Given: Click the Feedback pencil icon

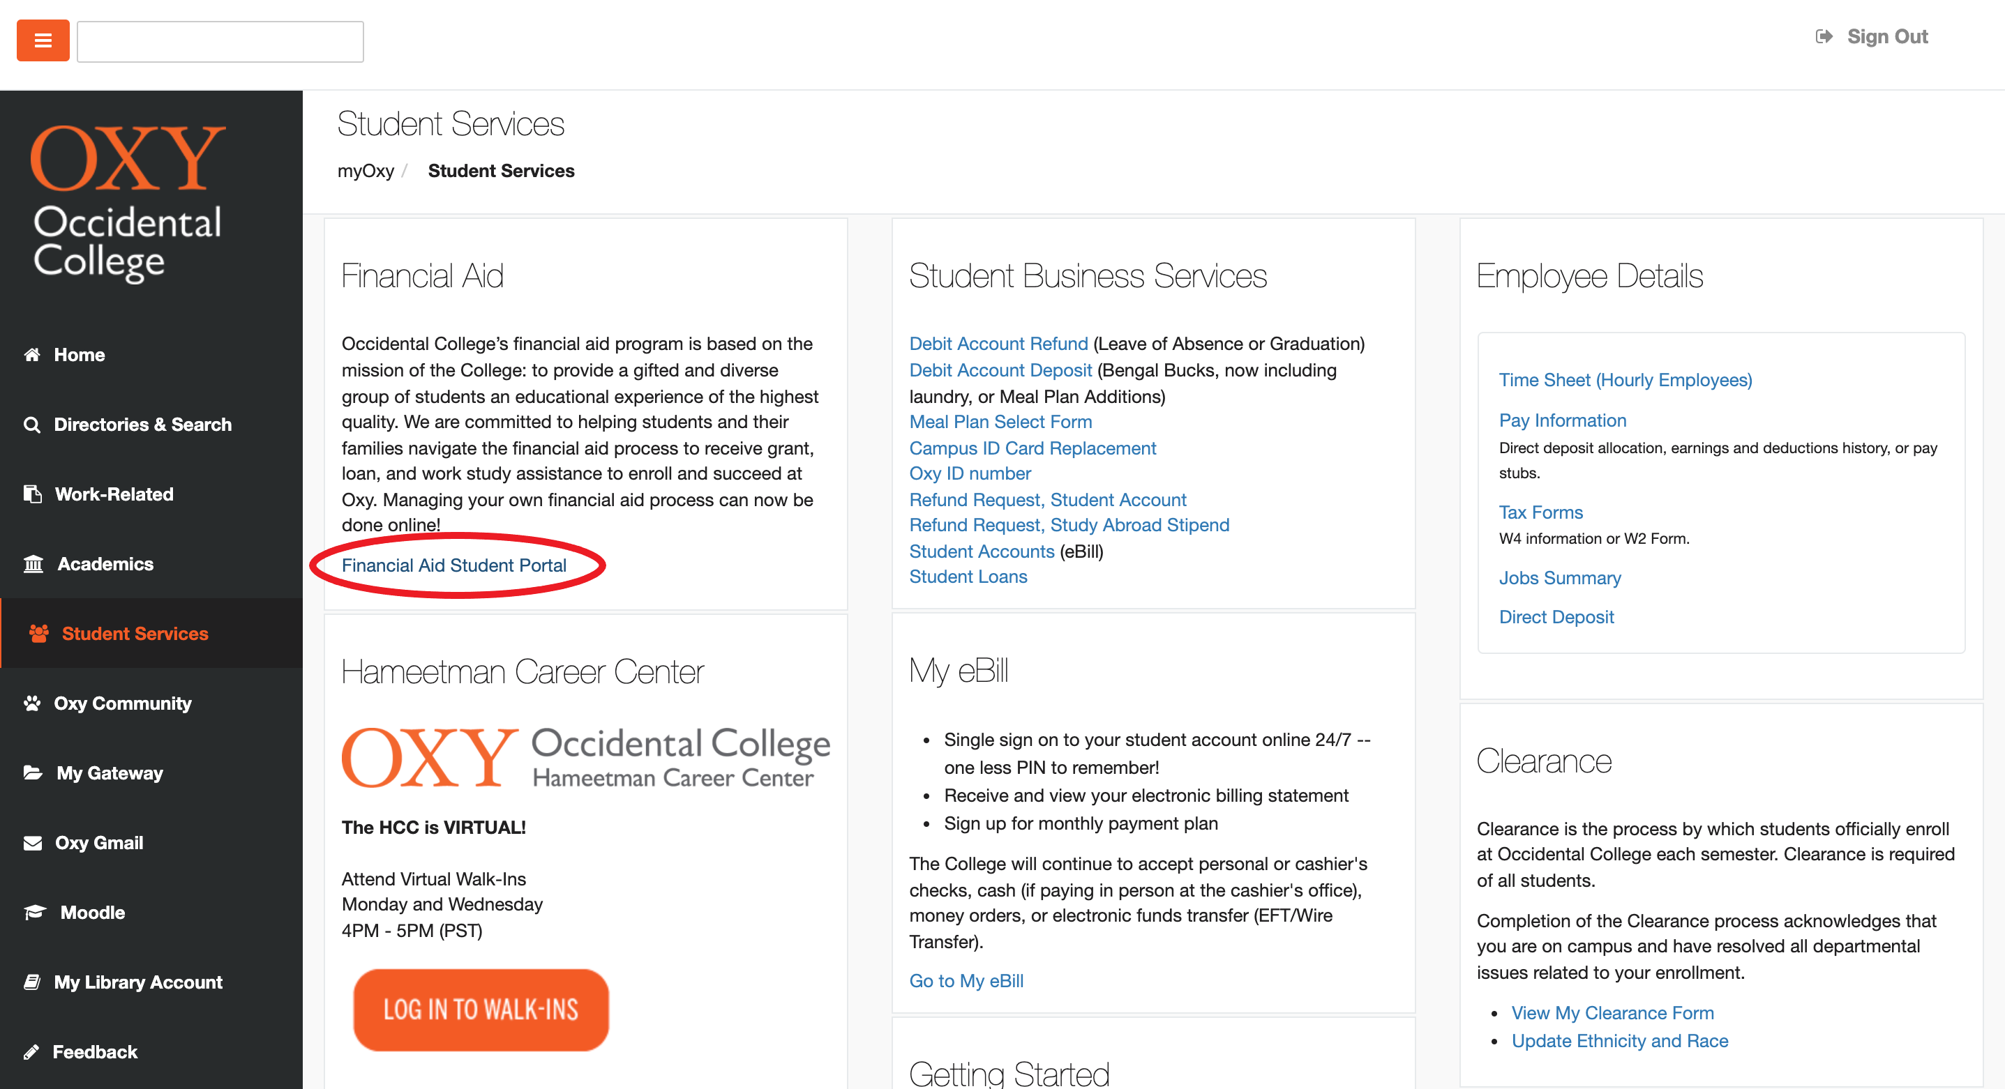Looking at the screenshot, I should [31, 1051].
